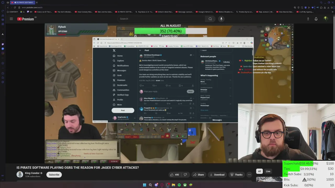Click the Download button

217,175
